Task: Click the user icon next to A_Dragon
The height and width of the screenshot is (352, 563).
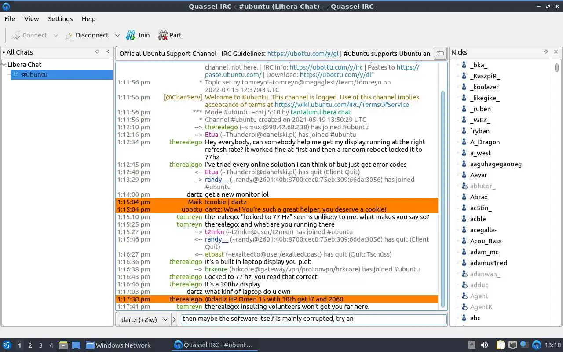Action: [x=464, y=142]
